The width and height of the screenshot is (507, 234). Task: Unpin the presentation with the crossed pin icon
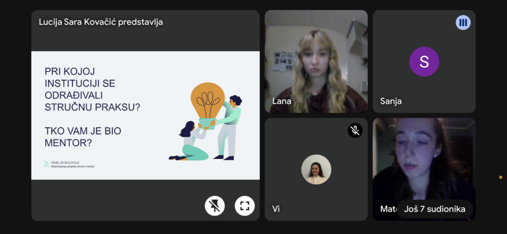pyautogui.click(x=215, y=206)
